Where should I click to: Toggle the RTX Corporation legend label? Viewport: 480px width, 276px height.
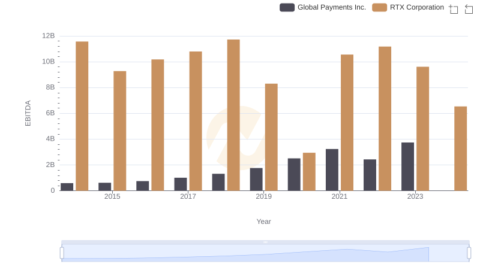417,7
